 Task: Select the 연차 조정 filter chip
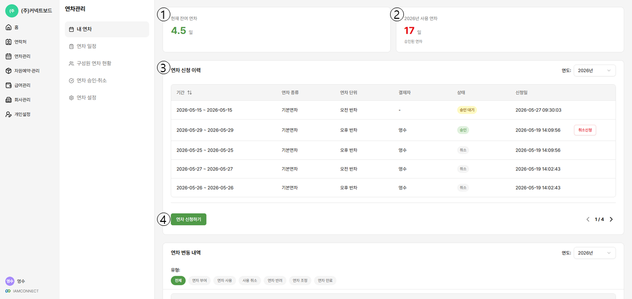(x=300, y=280)
